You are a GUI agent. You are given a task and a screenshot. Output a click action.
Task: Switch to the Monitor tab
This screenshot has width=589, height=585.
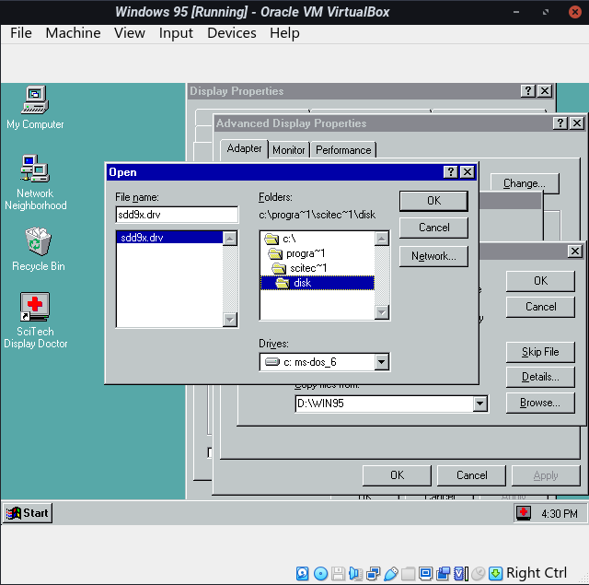click(x=289, y=149)
